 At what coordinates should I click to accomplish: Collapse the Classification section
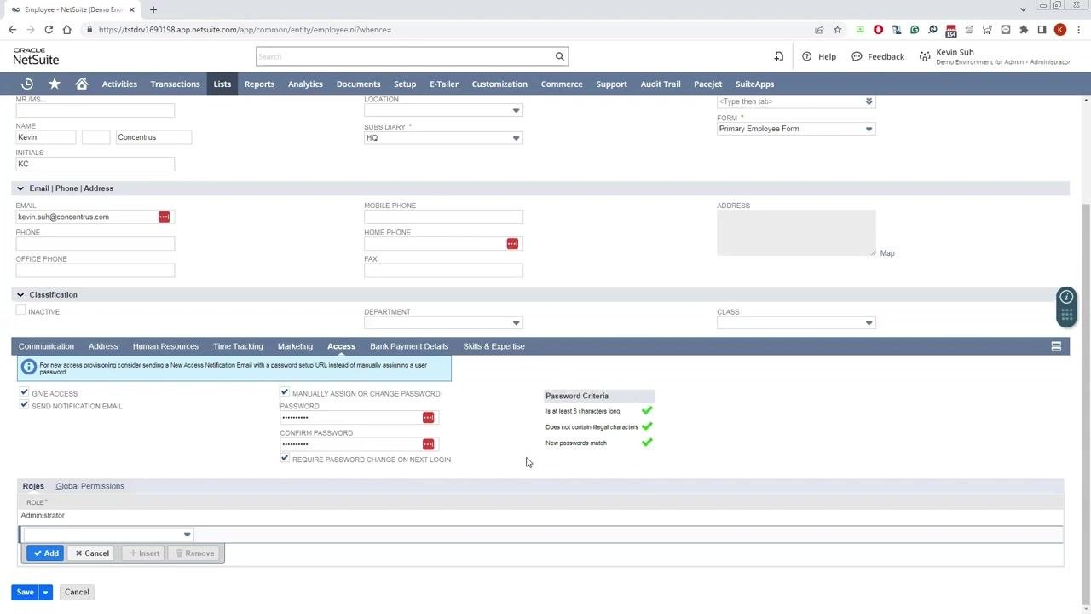pos(20,294)
